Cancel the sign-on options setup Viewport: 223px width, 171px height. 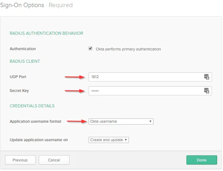click(54, 160)
